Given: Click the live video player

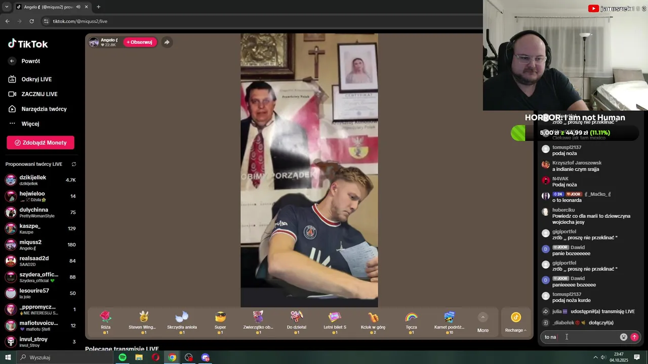Looking at the screenshot, I should pos(309,170).
